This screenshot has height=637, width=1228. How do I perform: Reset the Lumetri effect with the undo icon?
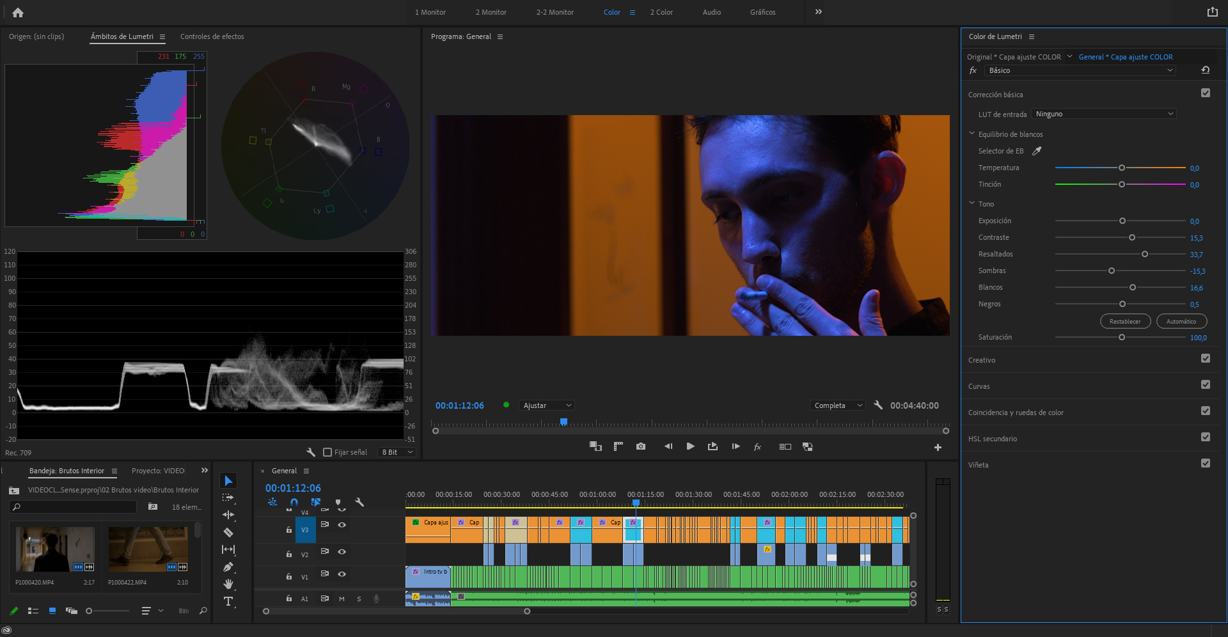pyautogui.click(x=1205, y=70)
